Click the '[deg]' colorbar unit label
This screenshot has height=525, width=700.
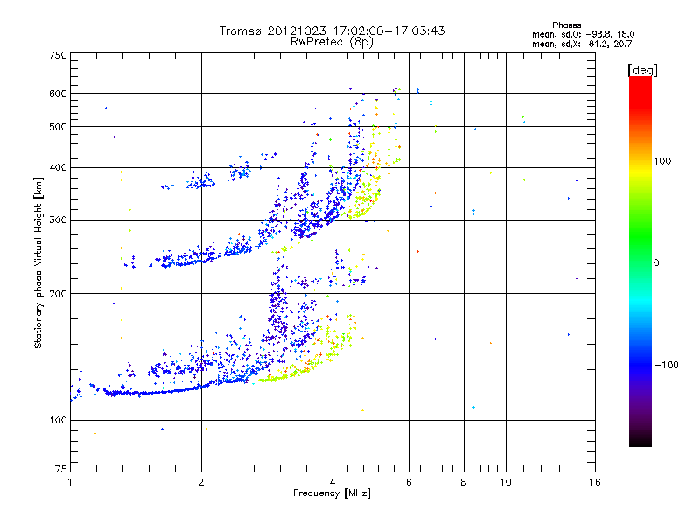(642, 70)
